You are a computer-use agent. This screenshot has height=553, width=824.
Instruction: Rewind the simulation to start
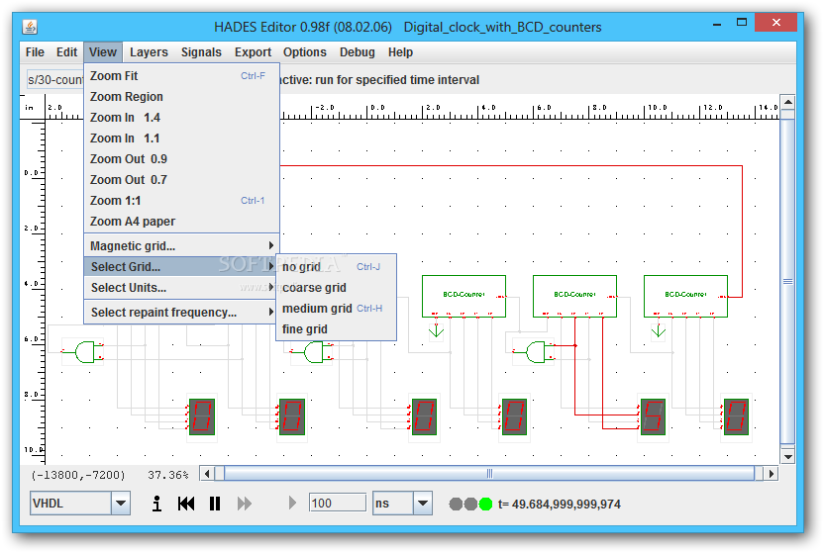[x=186, y=504]
